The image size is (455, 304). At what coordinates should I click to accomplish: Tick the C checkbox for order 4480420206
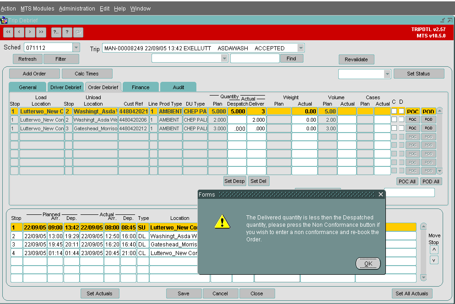pos(394,119)
